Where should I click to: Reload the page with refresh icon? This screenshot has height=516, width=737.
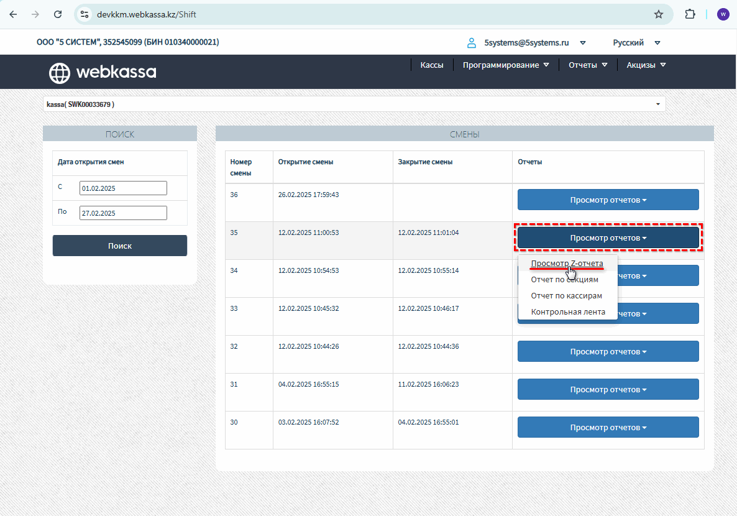pos(58,14)
